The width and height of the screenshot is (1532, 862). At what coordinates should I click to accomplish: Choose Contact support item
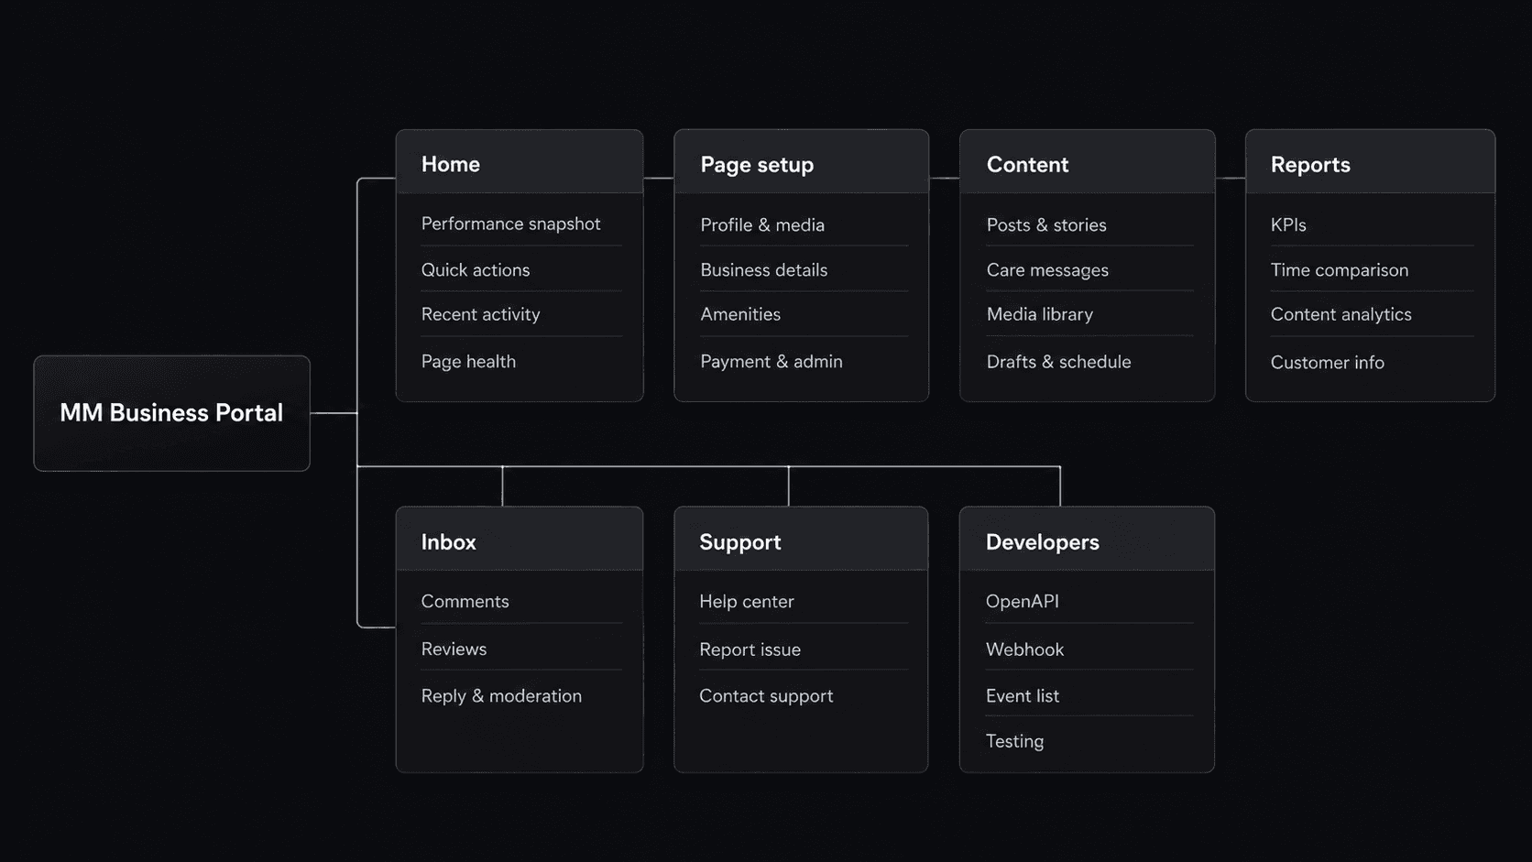(x=766, y=695)
